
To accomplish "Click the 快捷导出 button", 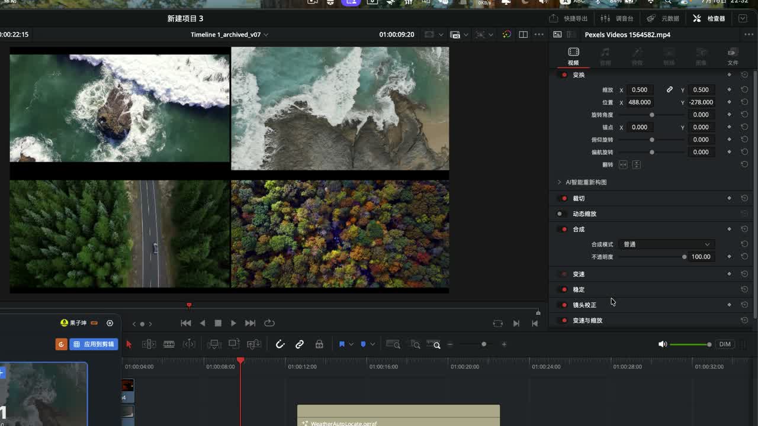I will (568, 18).
